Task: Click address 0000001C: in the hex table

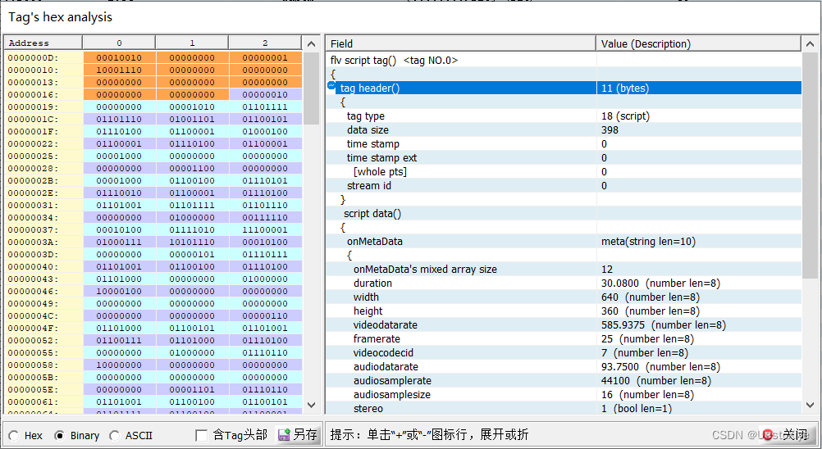Action: (34, 120)
